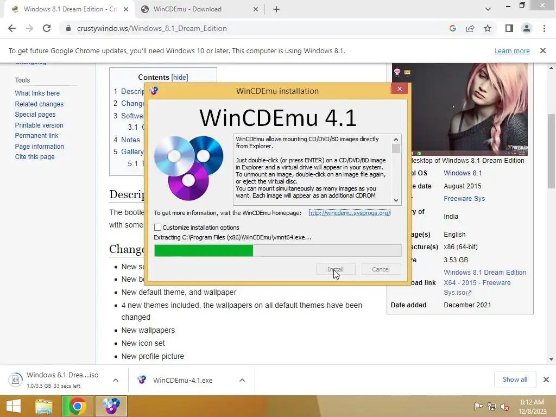Open Permanent link in Tools

[36, 135]
